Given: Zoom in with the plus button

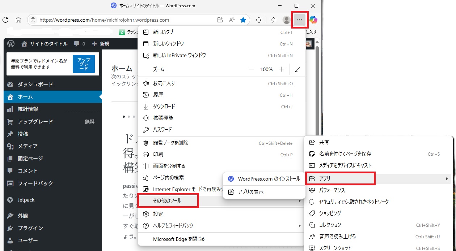Looking at the screenshot, I should 282,69.
